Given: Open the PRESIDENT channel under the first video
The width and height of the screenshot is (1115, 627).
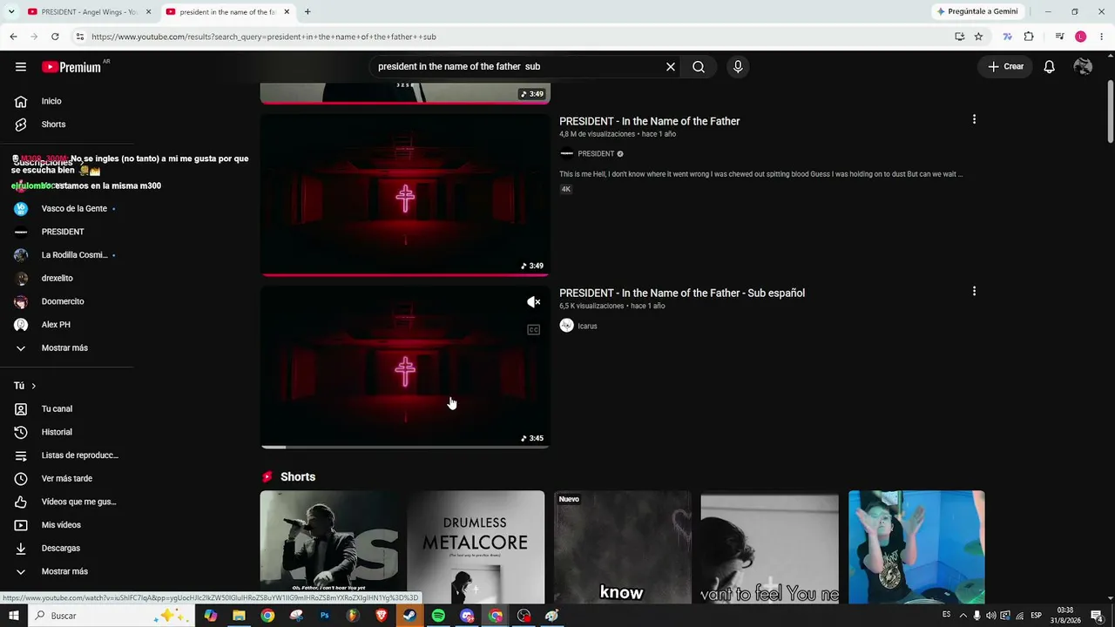Looking at the screenshot, I should click(596, 154).
